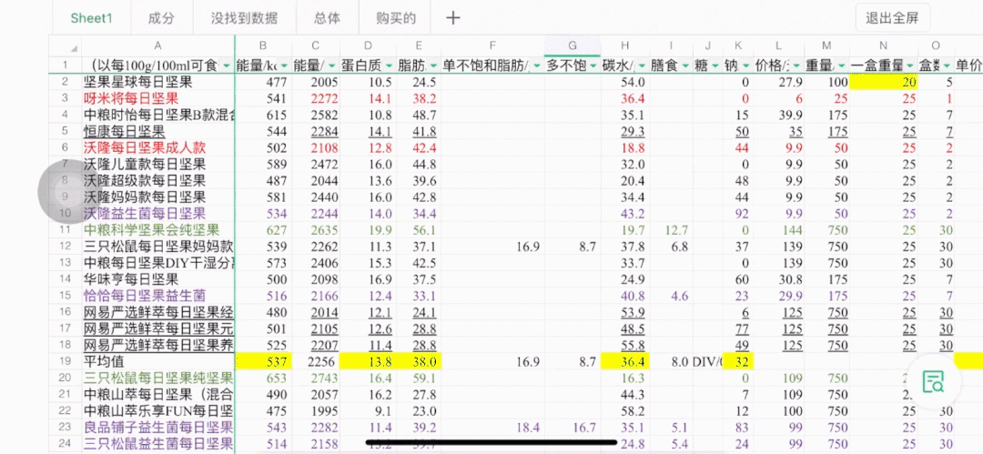Screen dimensions: 983x454
Task: Select cell 恰恰每日坚果益生菌
Action: point(158,296)
